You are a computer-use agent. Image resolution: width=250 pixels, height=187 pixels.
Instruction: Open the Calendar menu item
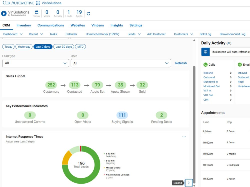click(71, 34)
